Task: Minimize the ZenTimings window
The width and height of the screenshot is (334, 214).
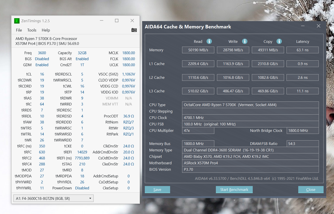Action: pyautogui.click(x=101, y=21)
